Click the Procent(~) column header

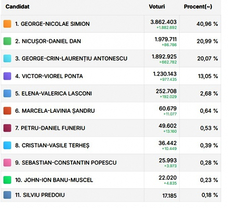tap(198, 6)
